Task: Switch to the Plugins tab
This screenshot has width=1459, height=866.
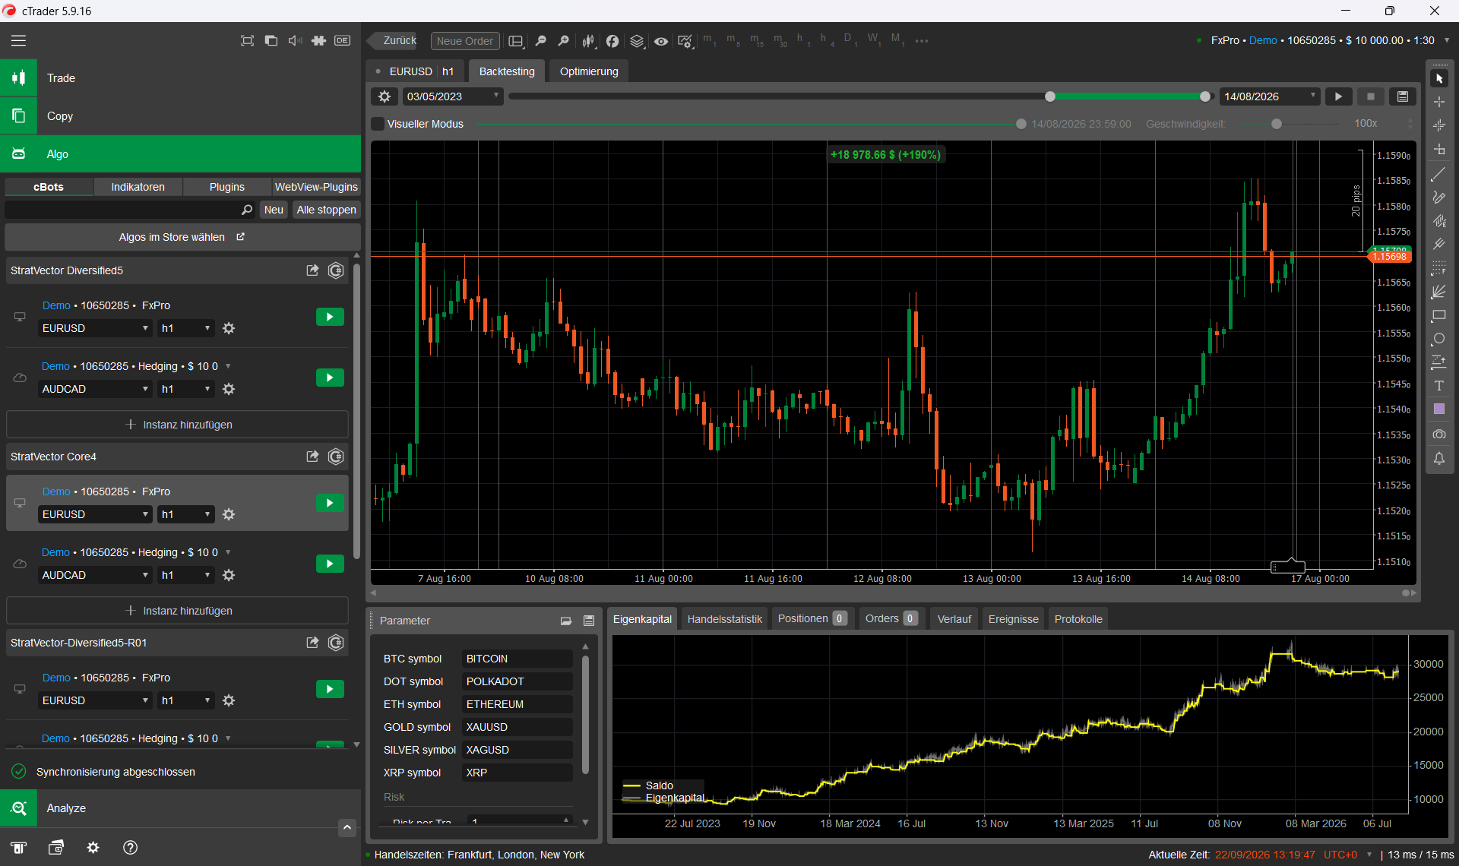Action: pyautogui.click(x=227, y=187)
